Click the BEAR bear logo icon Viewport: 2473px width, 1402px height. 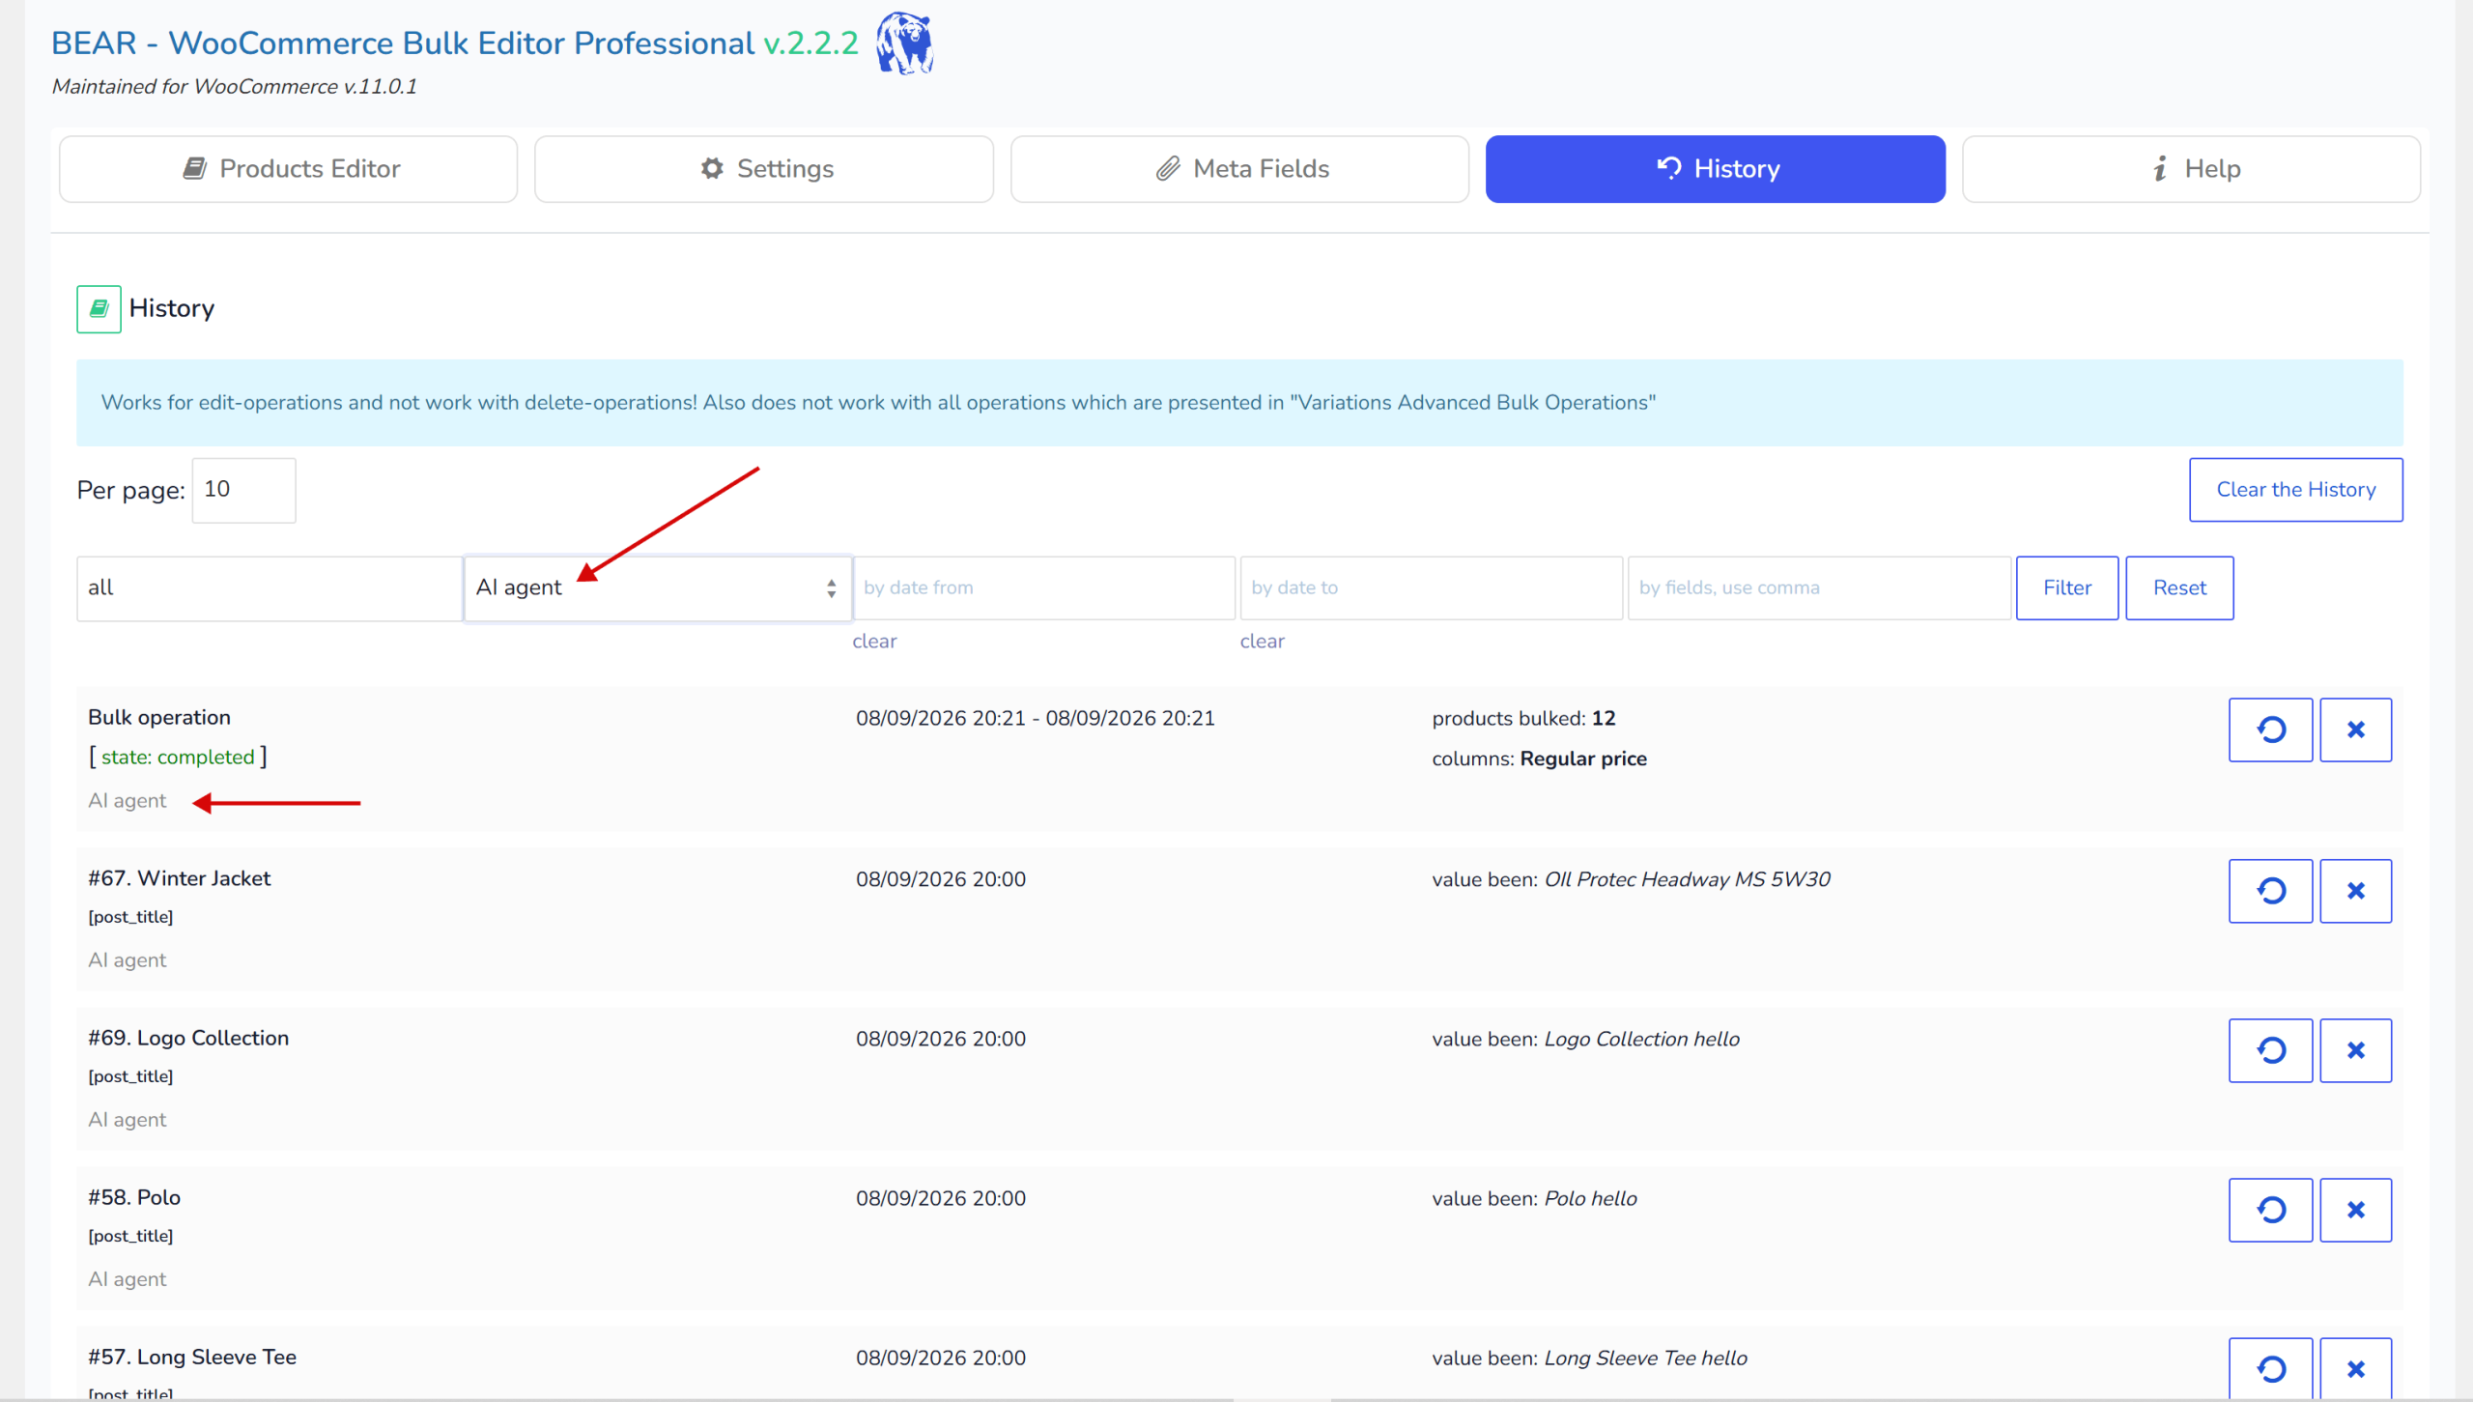904,43
